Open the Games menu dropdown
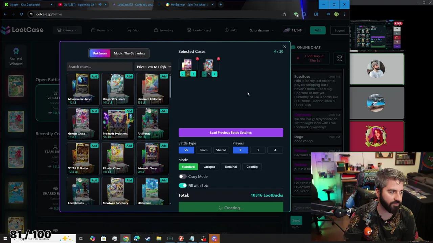Image resolution: width=433 pixels, height=243 pixels. pyautogui.click(x=67, y=30)
